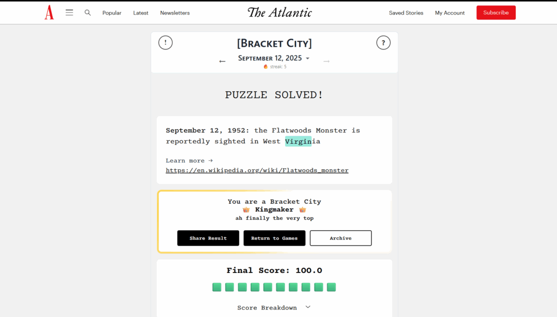Collapse the Score Breakdown chevron
This screenshot has width=557, height=317.
click(x=308, y=307)
